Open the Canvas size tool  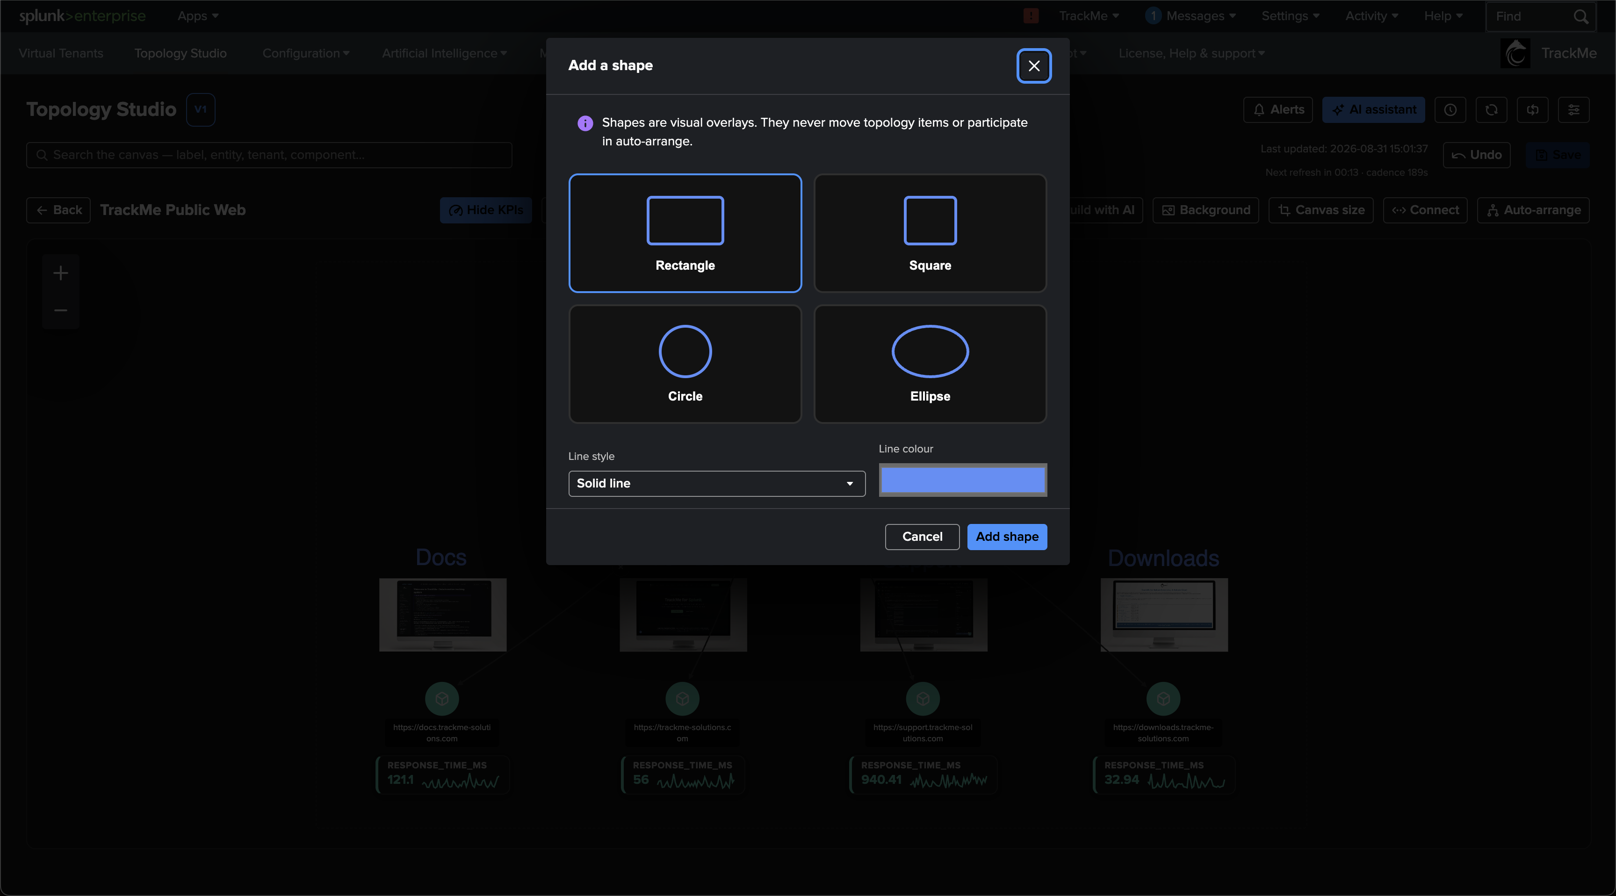[x=1320, y=210]
